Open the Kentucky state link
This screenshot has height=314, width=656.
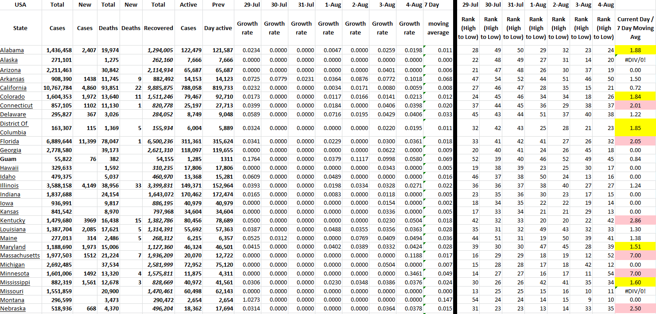pyautogui.click(x=13, y=221)
